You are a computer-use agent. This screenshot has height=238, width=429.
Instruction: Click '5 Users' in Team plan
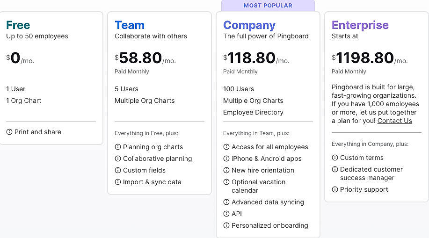tap(126, 89)
